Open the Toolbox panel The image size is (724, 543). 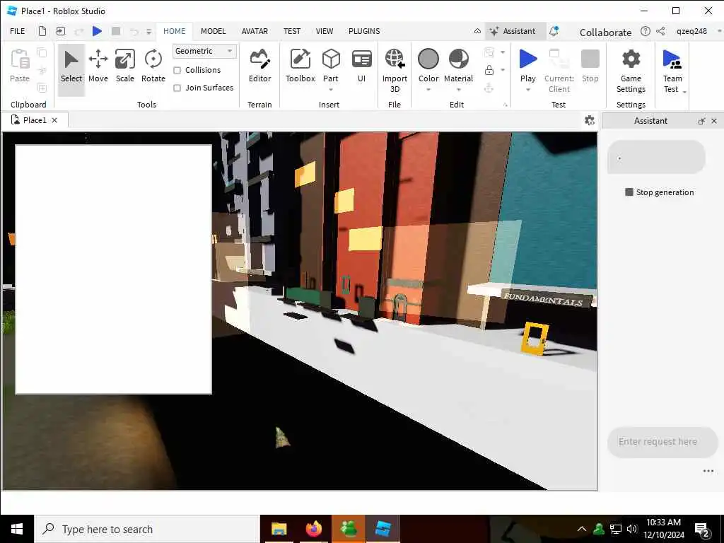point(300,67)
